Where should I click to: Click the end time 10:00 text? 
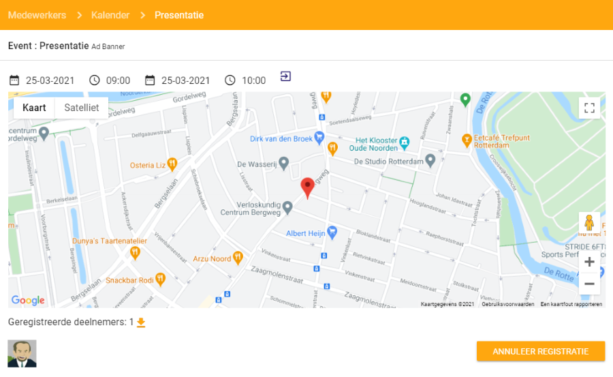[254, 80]
